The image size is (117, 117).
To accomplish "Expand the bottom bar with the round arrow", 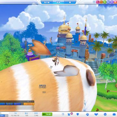I will tap(63, 114).
